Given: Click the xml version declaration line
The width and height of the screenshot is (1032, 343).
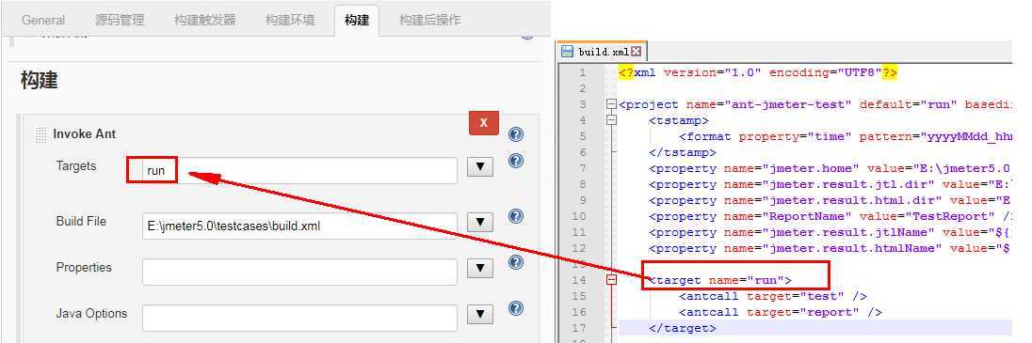Looking at the screenshot, I should point(758,72).
